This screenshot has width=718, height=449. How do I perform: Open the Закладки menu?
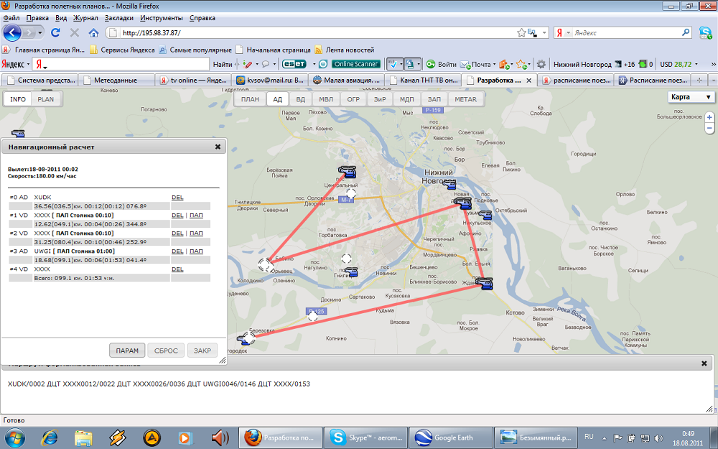tap(118, 17)
